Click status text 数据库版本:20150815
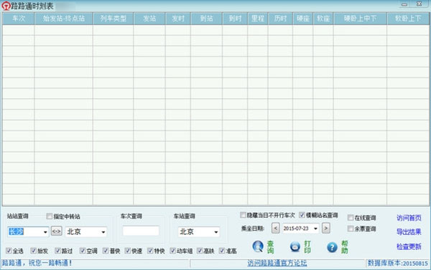431x270 pixels. tap(398, 263)
